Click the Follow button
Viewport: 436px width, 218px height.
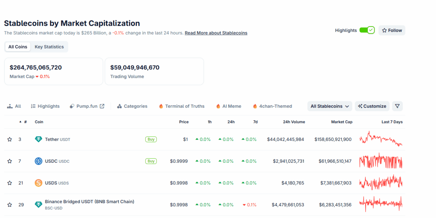click(392, 30)
